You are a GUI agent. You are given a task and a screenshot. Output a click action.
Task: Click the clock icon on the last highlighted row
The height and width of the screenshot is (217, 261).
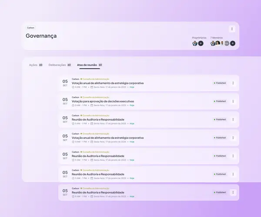click(x=73, y=197)
